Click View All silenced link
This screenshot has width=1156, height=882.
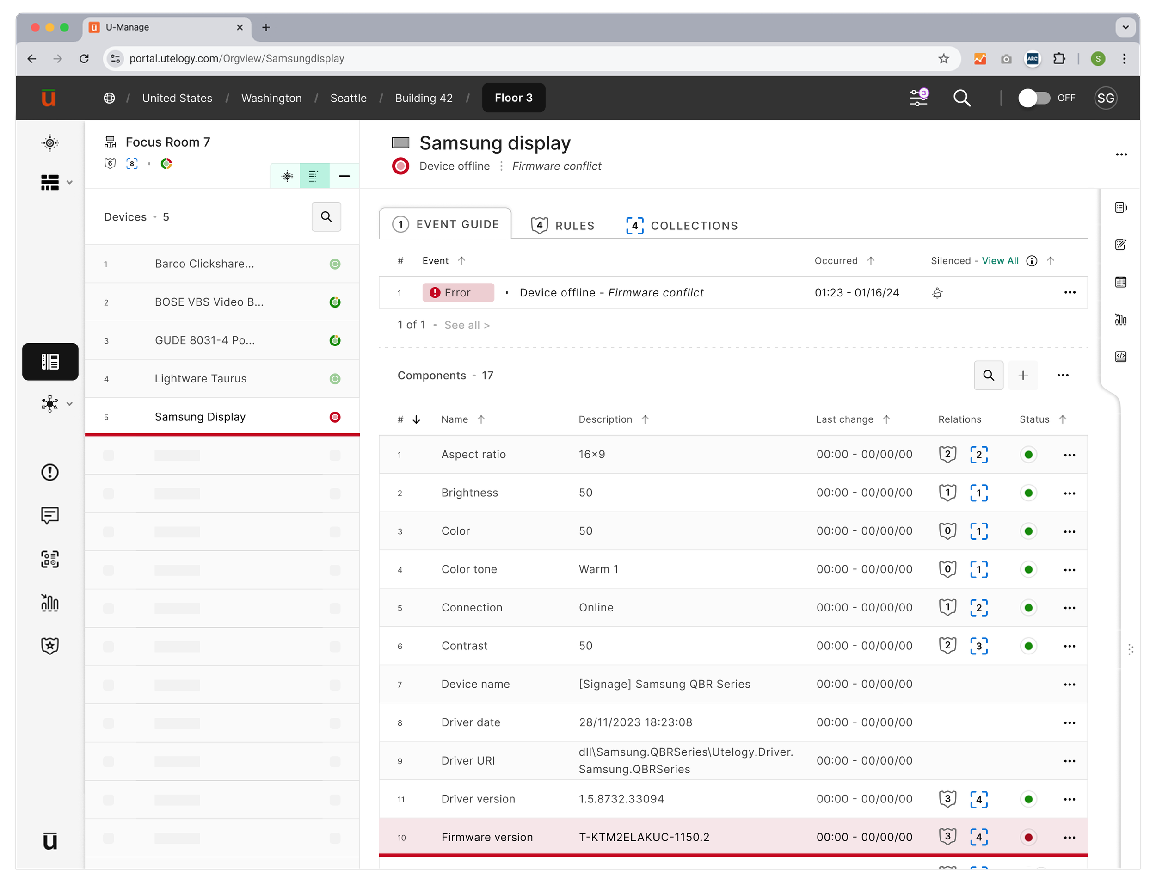tap(1000, 261)
